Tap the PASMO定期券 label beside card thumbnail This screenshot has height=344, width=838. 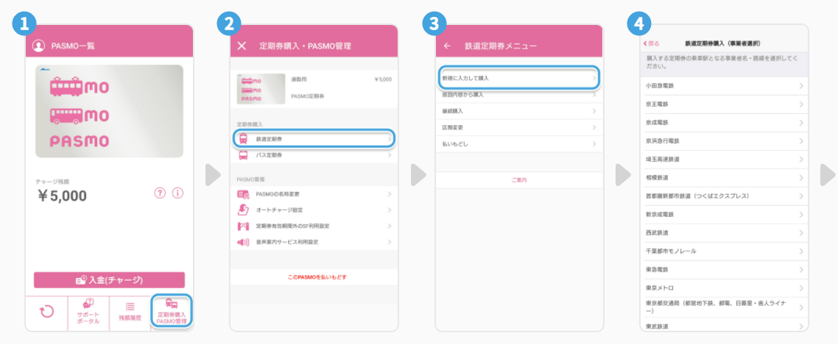point(308,96)
